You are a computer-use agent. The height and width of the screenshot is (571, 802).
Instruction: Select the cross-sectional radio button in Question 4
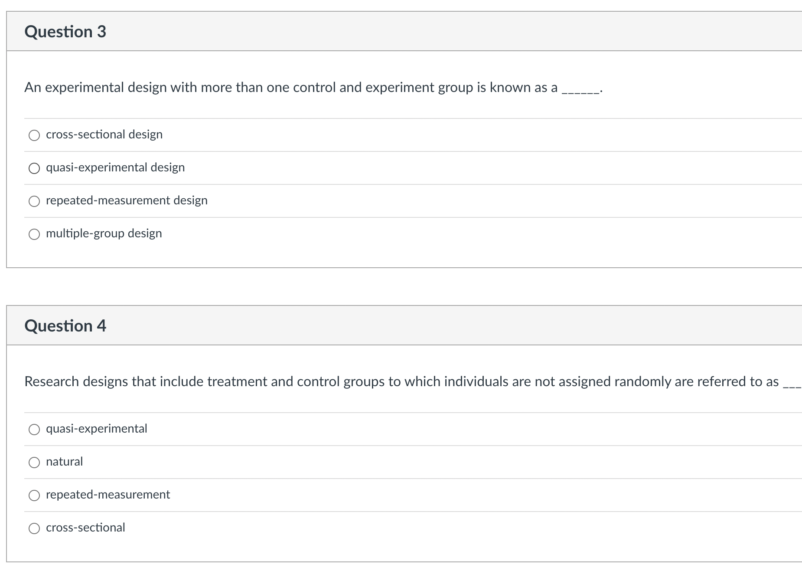pos(34,528)
